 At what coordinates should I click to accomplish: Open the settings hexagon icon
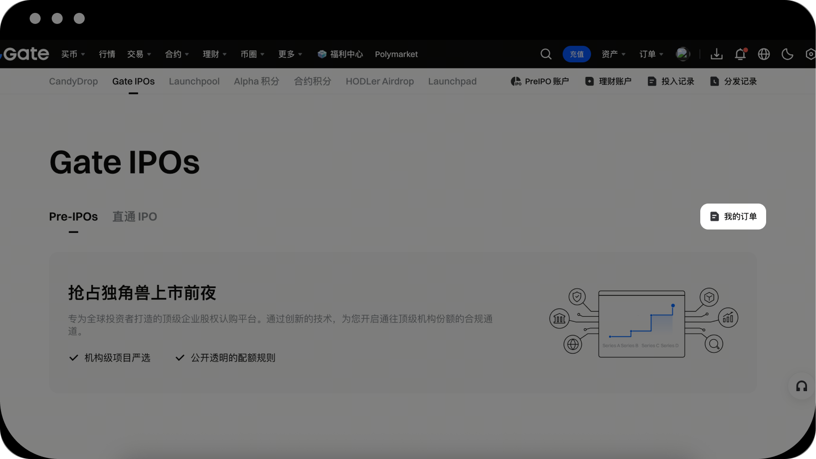811,54
